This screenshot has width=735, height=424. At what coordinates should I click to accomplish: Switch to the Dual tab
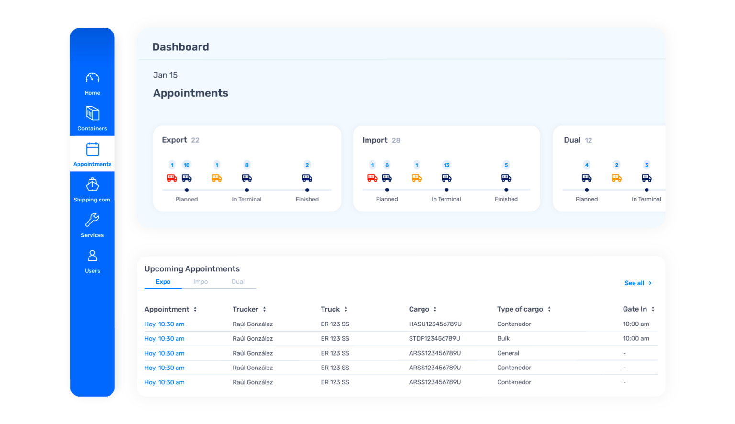tap(238, 282)
